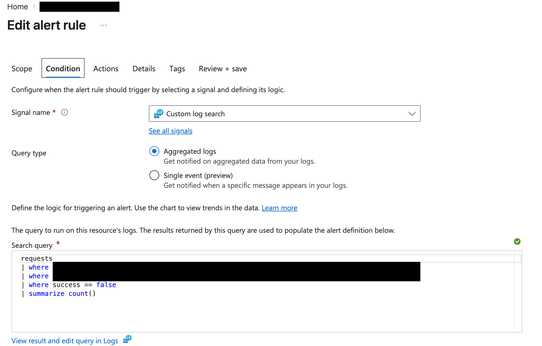
Task: Open the Tags tab
Action: [x=177, y=69]
